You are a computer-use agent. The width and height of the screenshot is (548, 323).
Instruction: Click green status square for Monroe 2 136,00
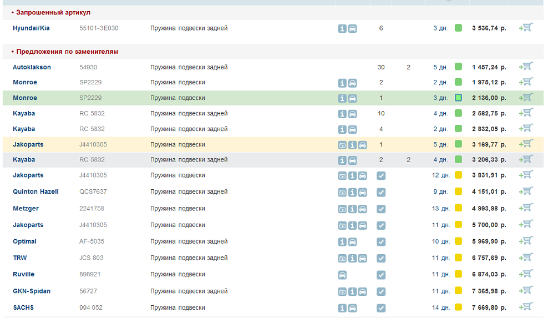(458, 98)
